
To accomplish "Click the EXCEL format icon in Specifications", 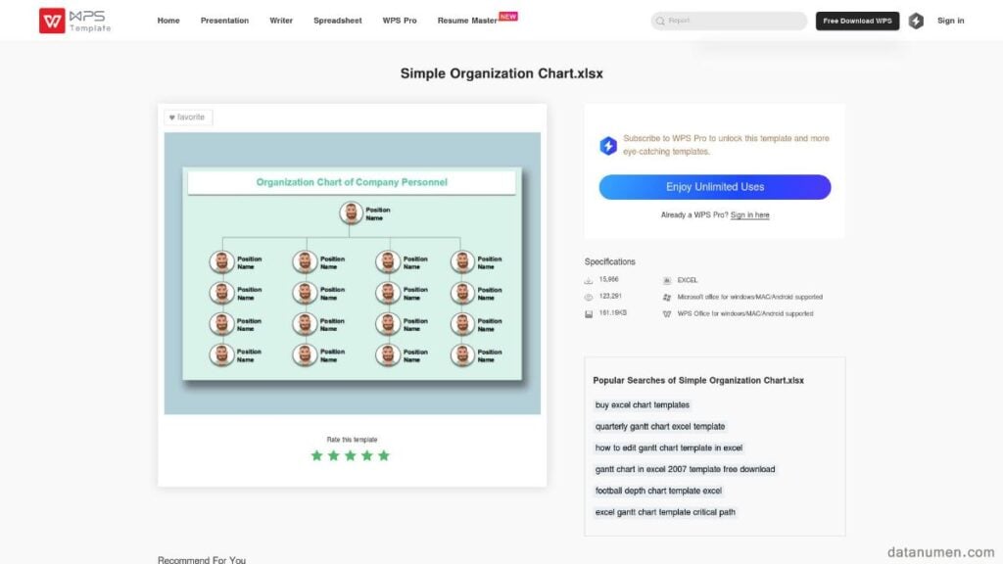I will [667, 279].
